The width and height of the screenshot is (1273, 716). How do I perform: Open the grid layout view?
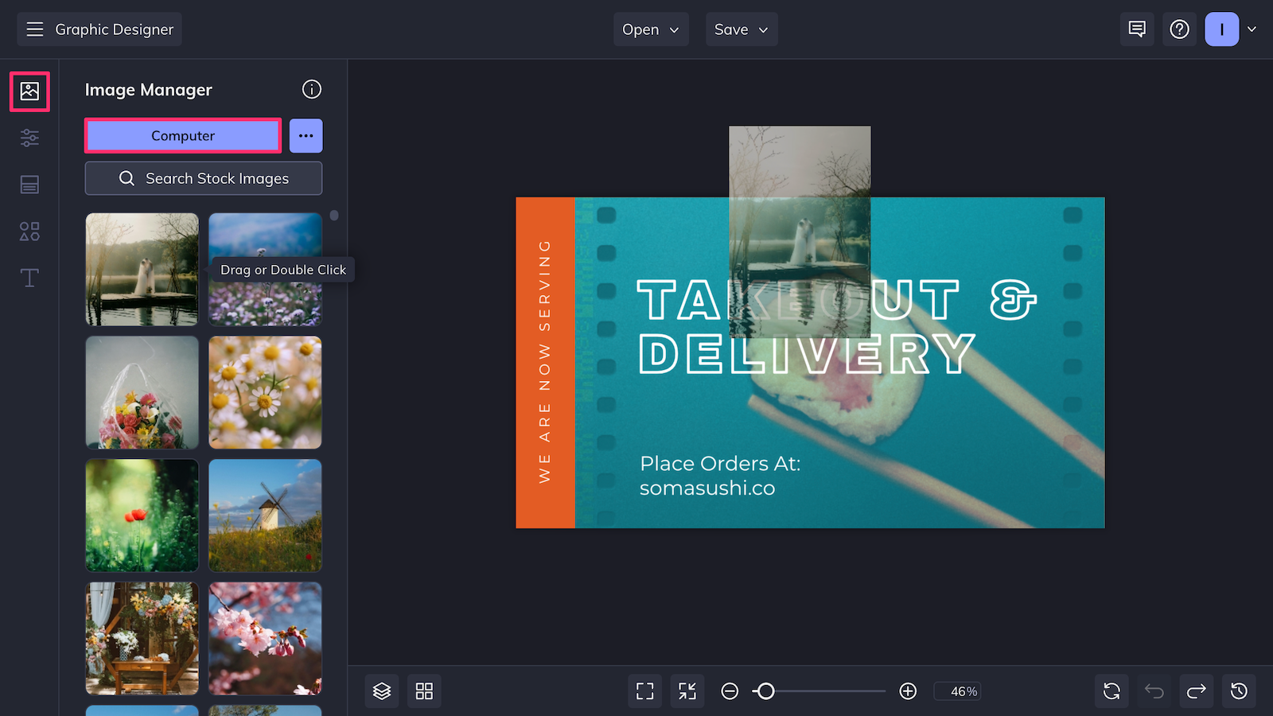424,691
